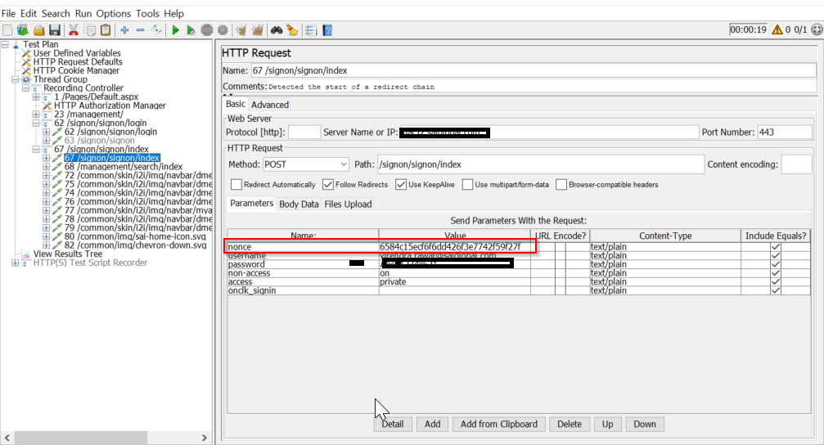Open the Options menu
824x445 pixels.
(113, 14)
